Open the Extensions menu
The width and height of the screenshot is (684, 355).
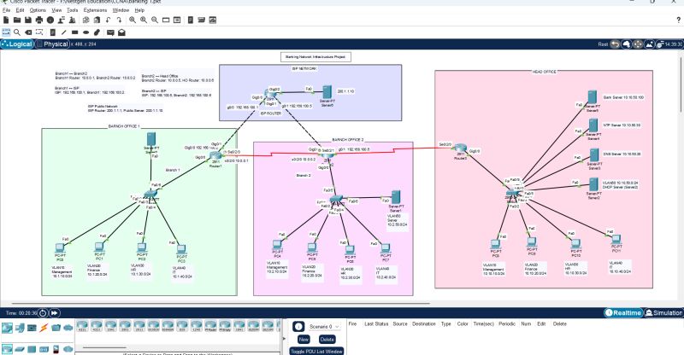(95, 9)
